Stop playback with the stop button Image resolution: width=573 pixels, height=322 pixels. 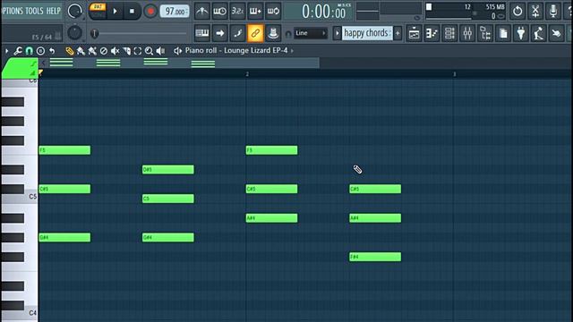(132, 12)
